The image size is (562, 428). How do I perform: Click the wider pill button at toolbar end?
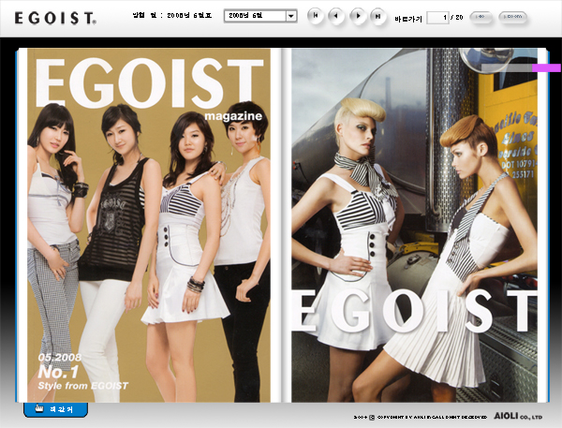pyautogui.click(x=513, y=17)
